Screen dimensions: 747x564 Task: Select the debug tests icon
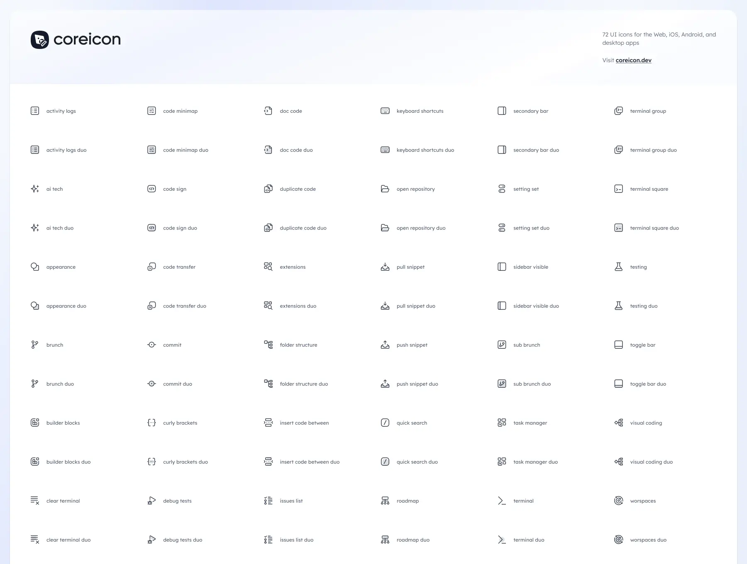[x=151, y=501]
